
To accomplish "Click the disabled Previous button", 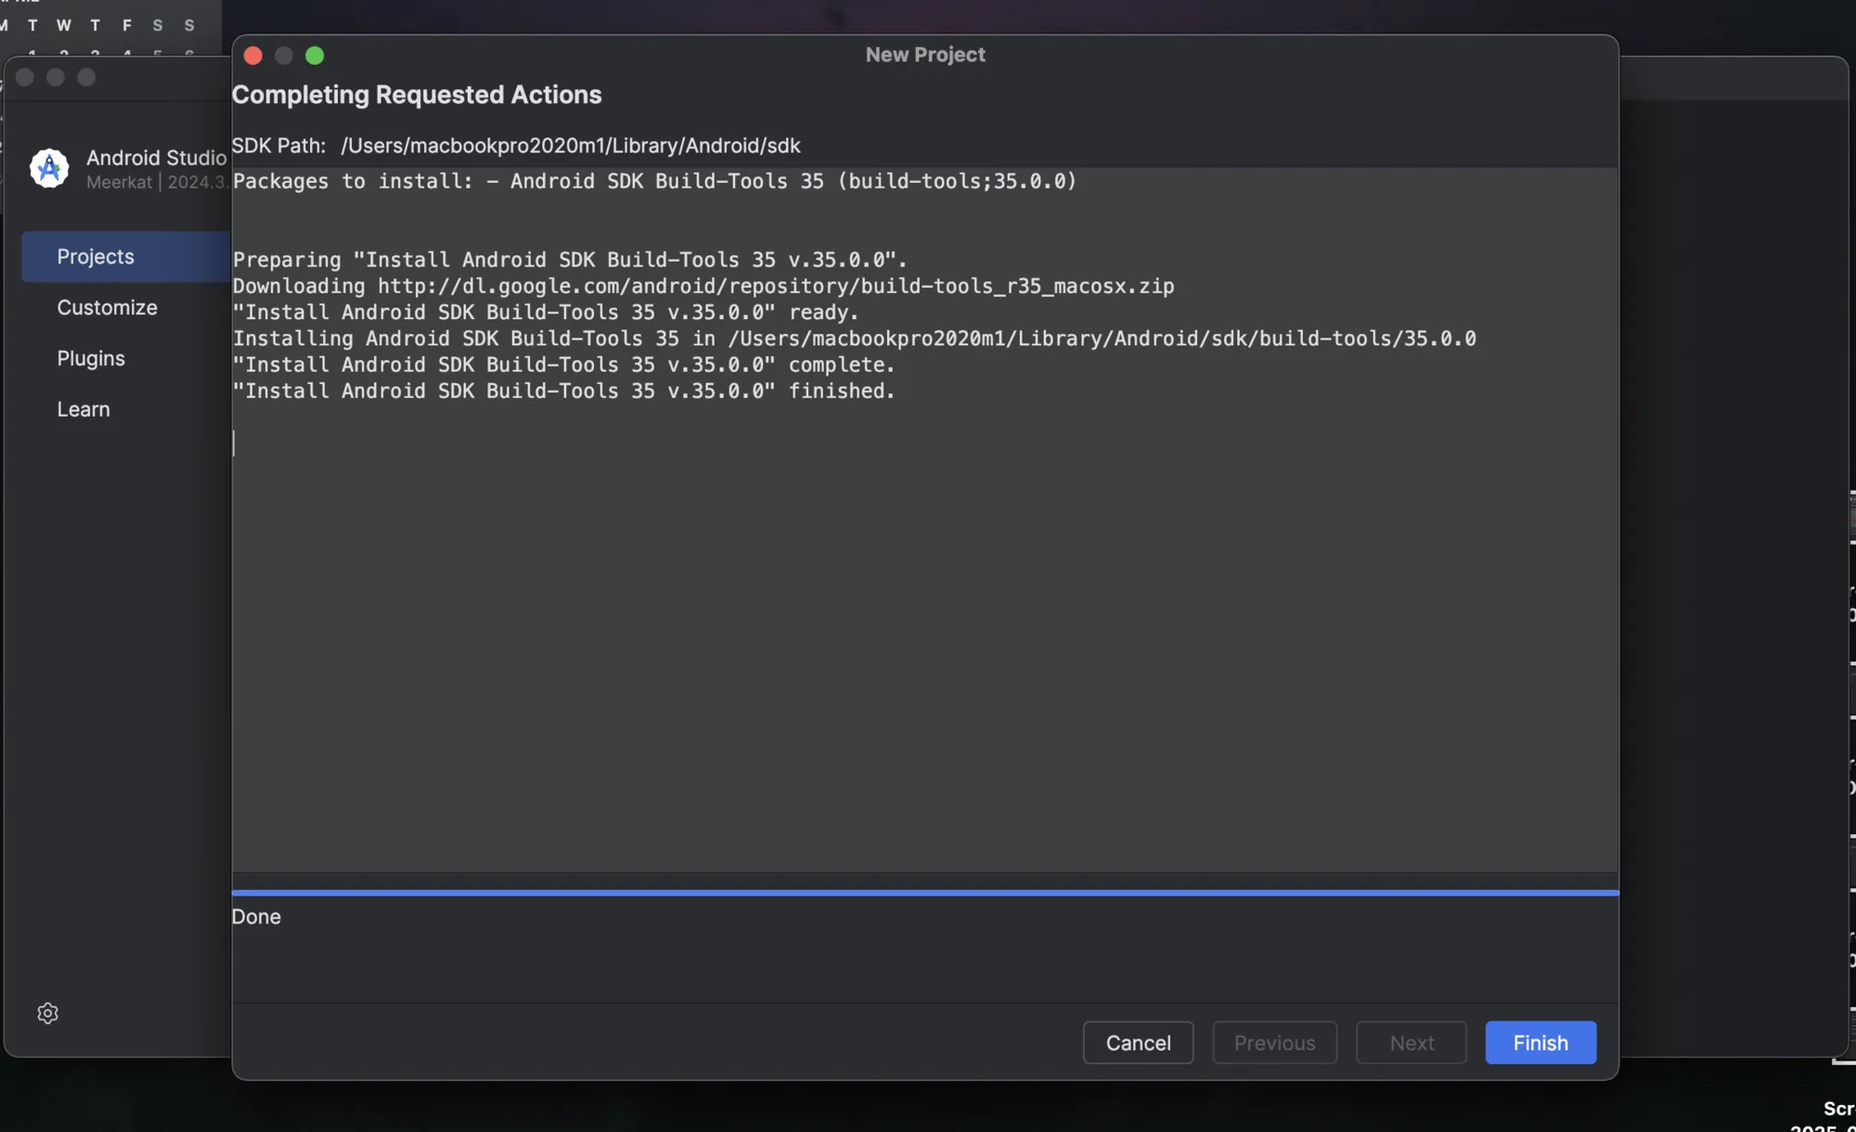I will click(x=1274, y=1043).
